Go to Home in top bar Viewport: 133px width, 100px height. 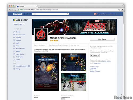click(111, 14)
